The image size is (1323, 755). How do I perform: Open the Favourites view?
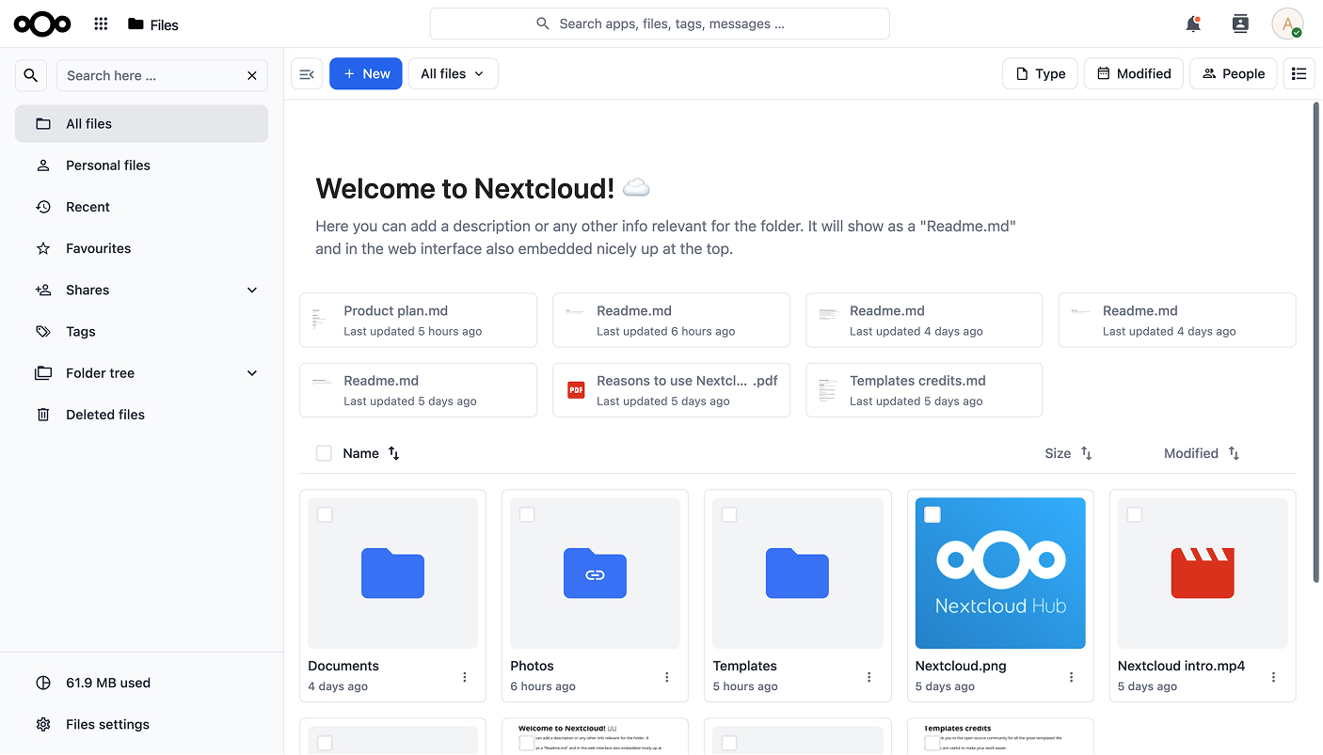tap(141, 248)
